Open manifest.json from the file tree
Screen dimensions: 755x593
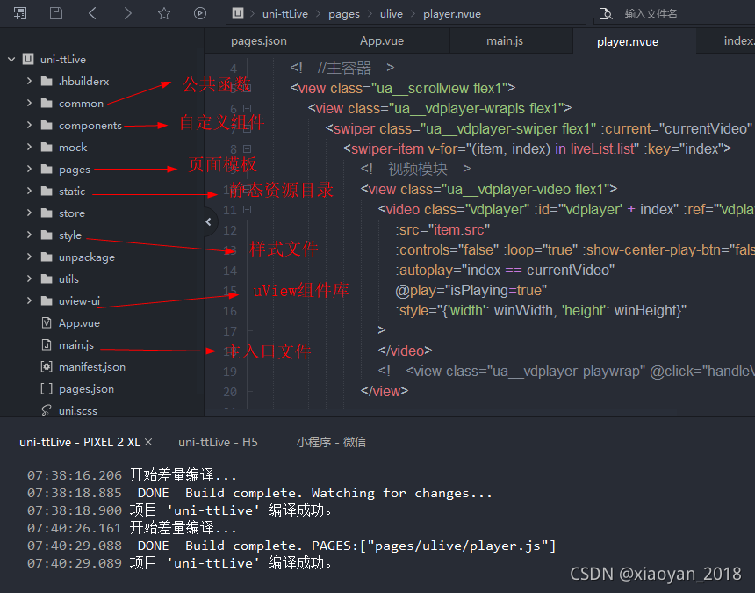pyautogui.click(x=92, y=366)
